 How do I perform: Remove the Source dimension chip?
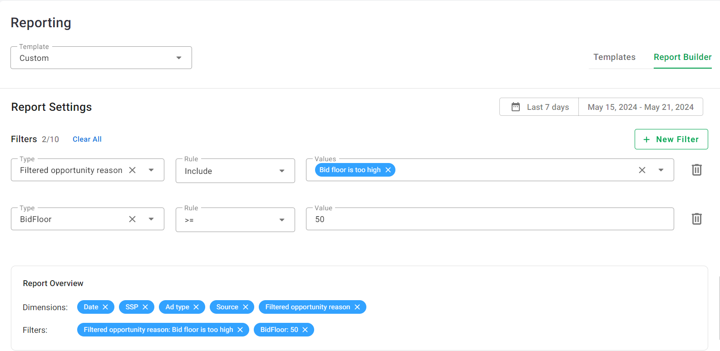click(246, 307)
